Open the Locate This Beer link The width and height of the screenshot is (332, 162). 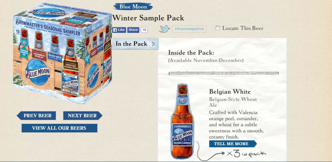(243, 28)
